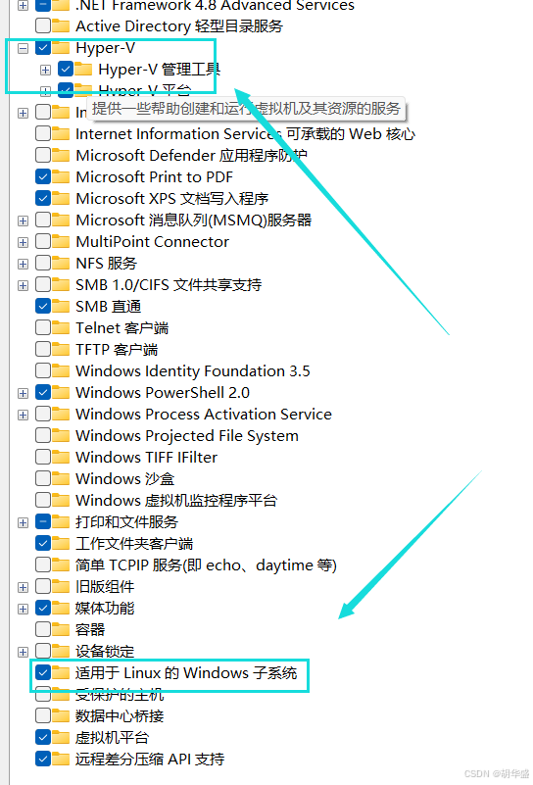Click the Hyper-V folder icon

click(61, 48)
